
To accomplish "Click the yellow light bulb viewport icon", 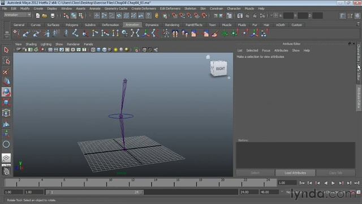I will click(x=115, y=49).
